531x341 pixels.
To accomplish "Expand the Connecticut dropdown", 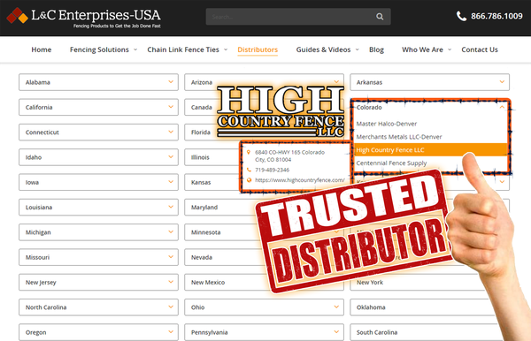I will pyautogui.click(x=98, y=133).
